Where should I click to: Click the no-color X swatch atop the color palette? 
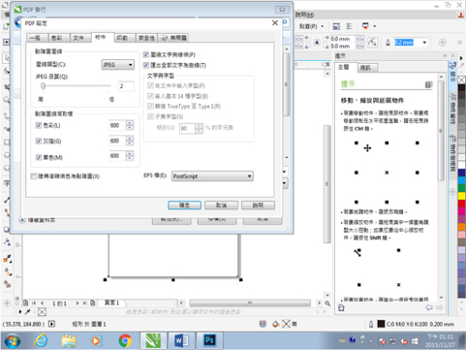[462, 80]
